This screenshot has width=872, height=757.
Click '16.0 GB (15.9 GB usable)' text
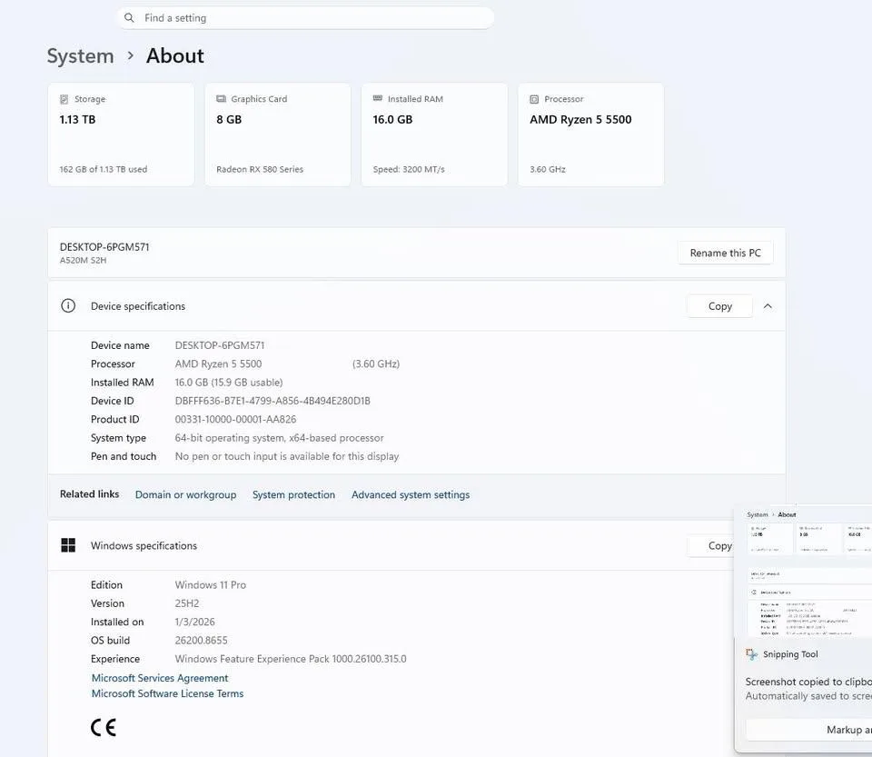pyautogui.click(x=229, y=382)
